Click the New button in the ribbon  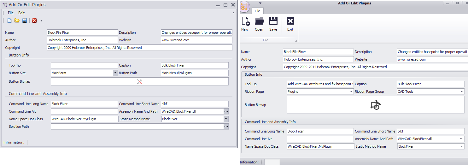(x=245, y=24)
